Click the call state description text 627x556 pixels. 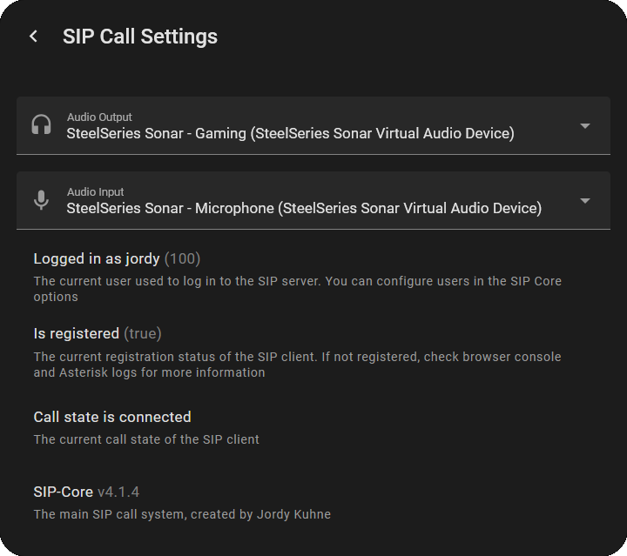coord(146,439)
